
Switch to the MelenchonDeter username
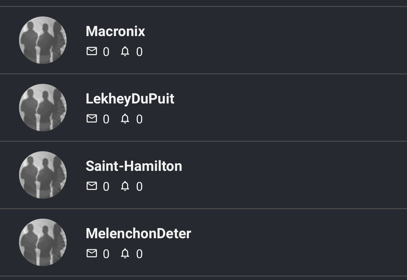click(x=138, y=233)
